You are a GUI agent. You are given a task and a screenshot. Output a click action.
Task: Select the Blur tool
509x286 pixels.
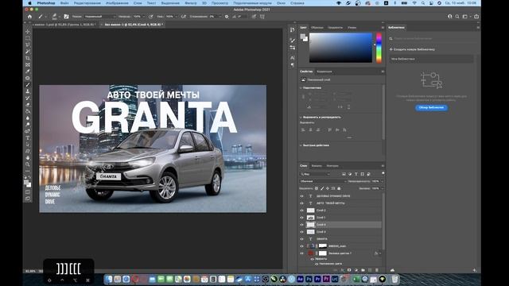(28, 118)
